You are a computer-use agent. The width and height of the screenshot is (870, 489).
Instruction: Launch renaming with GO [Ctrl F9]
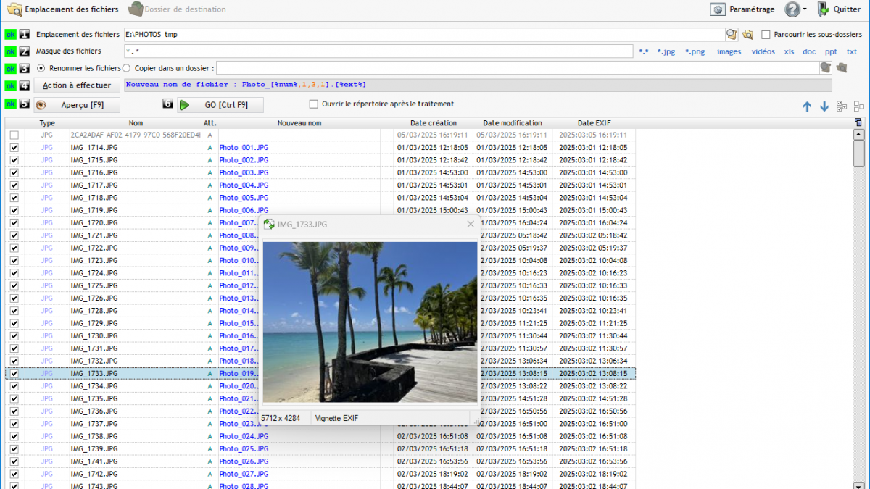[x=220, y=105]
